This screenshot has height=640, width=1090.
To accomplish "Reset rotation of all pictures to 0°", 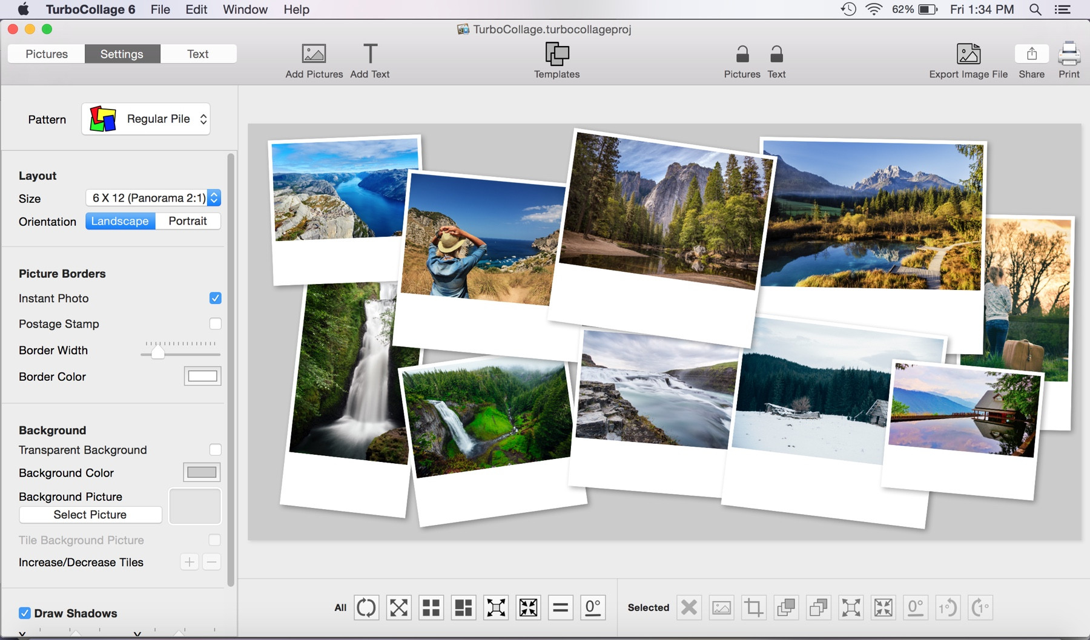I will [x=593, y=607].
